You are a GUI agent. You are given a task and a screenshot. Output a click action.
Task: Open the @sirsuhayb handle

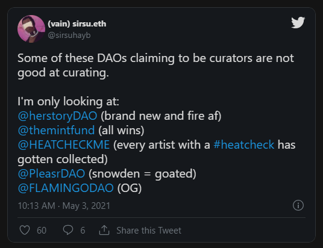click(x=69, y=35)
